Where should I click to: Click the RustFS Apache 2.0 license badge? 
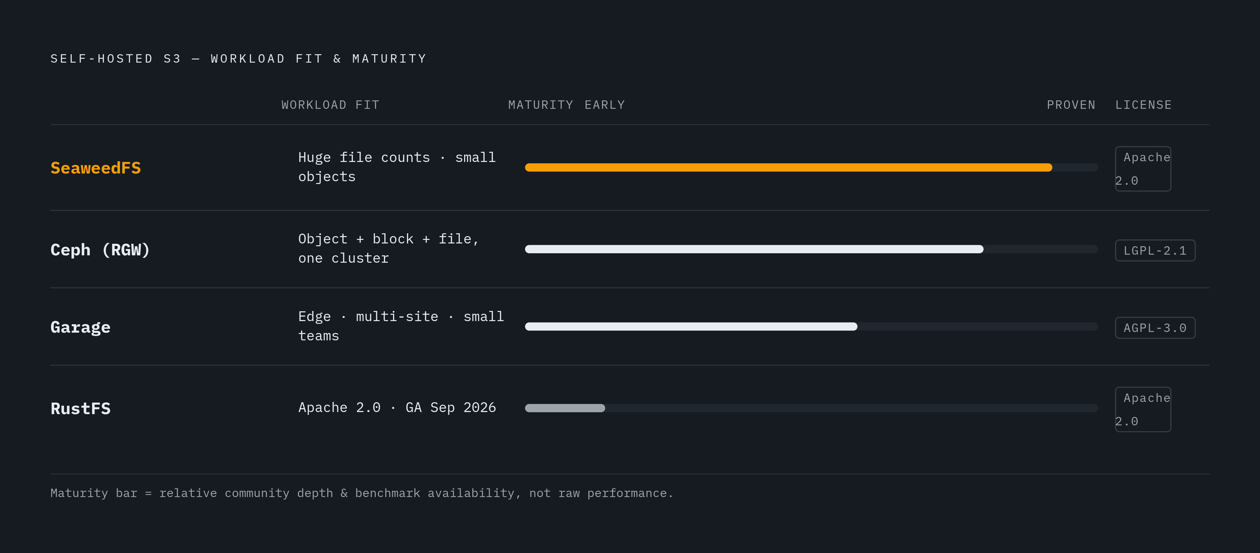tap(1143, 409)
